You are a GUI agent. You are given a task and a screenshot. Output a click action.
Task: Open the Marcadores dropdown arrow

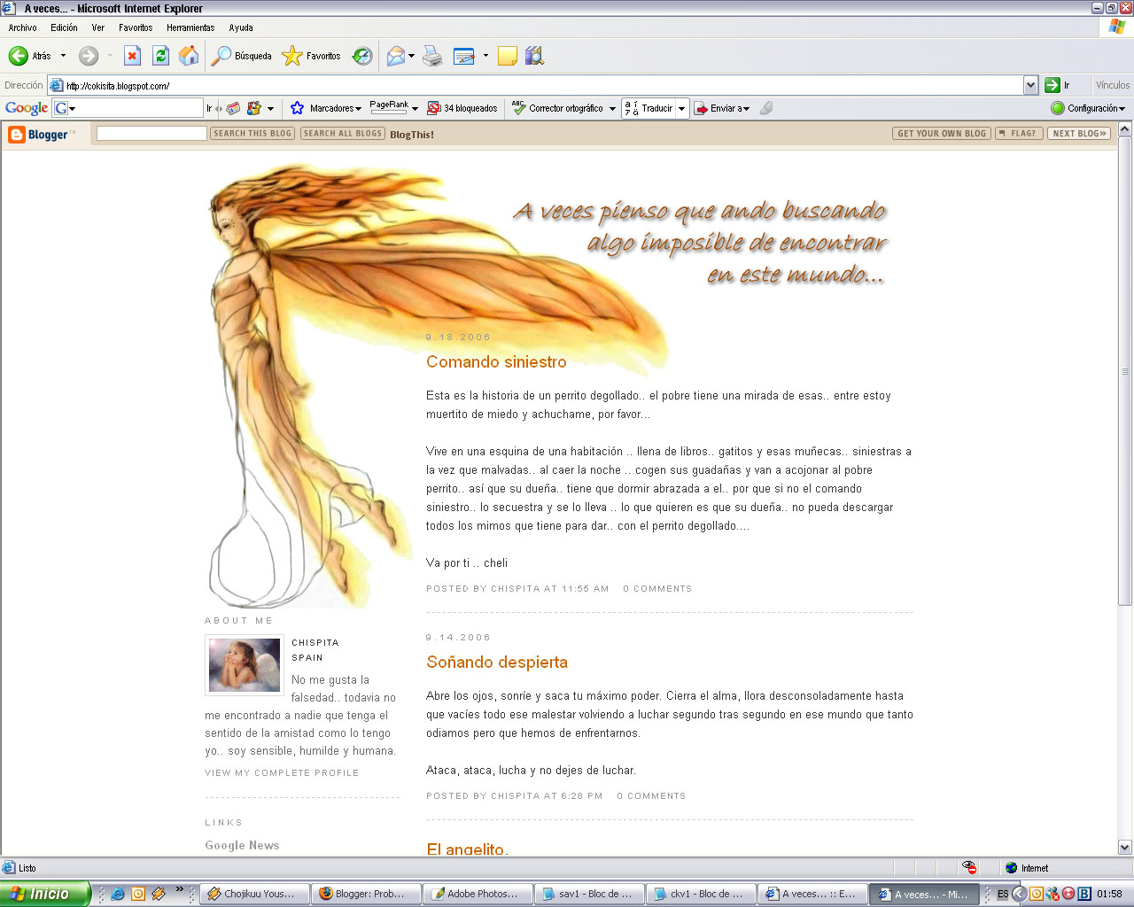358,108
